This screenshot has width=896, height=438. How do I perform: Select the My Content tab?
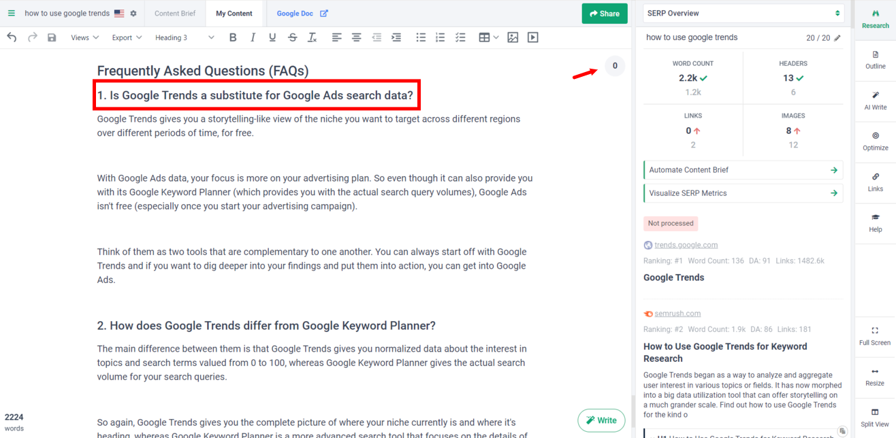click(234, 13)
